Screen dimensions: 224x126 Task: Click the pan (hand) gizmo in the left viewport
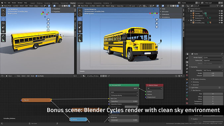tap(48, 23)
